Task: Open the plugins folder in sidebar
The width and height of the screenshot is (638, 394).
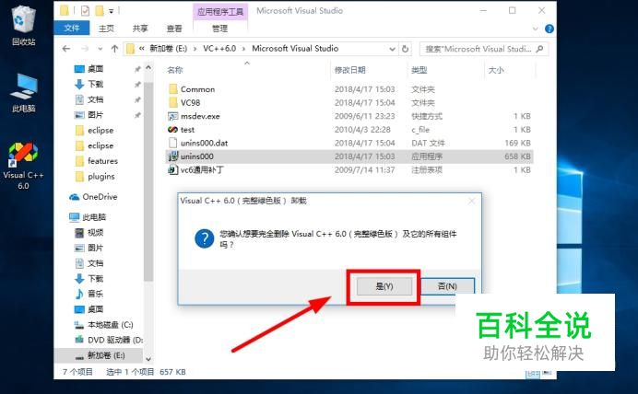Action: pos(95,177)
